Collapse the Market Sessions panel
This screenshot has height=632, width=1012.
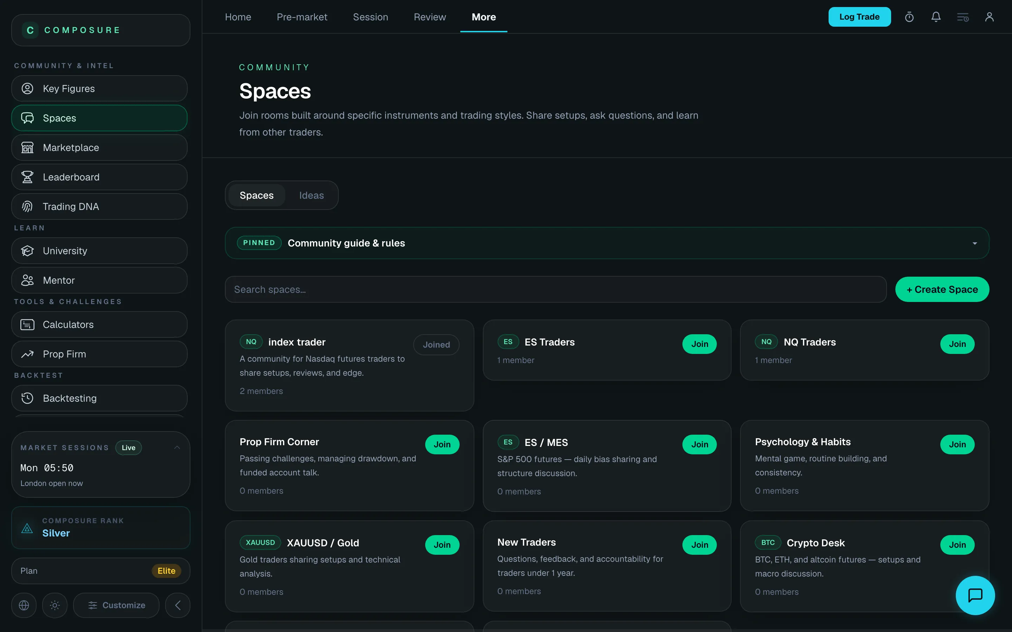point(177,447)
